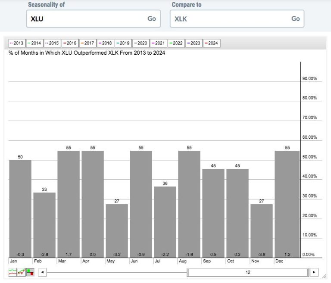
Task: Switch to the same-scale line chart icon
Action: point(21,272)
